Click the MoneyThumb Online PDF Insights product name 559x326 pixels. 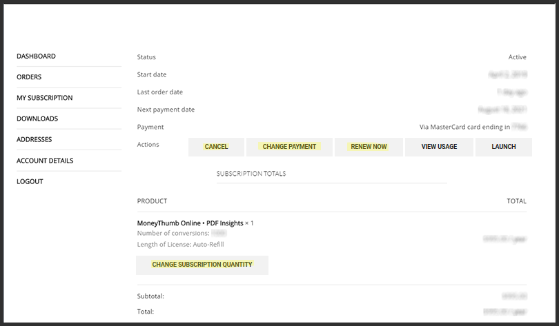pyautogui.click(x=190, y=223)
